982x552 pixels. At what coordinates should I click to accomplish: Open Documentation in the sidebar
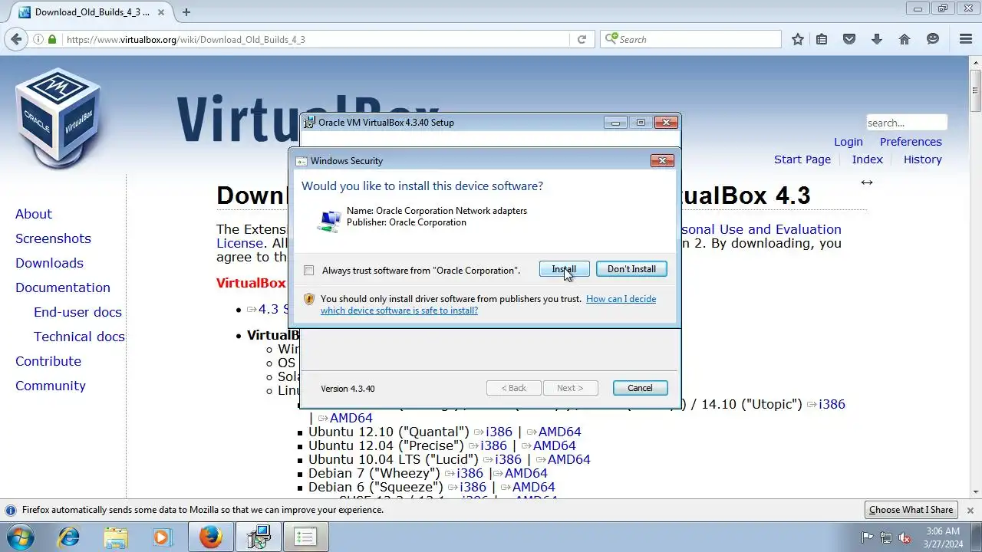pos(63,287)
